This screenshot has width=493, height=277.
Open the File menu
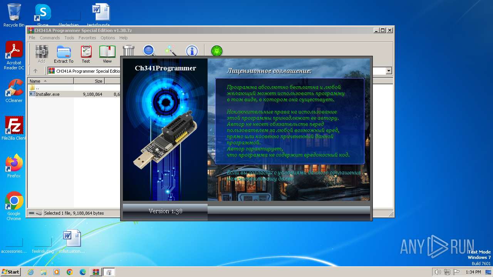pyautogui.click(x=32, y=38)
